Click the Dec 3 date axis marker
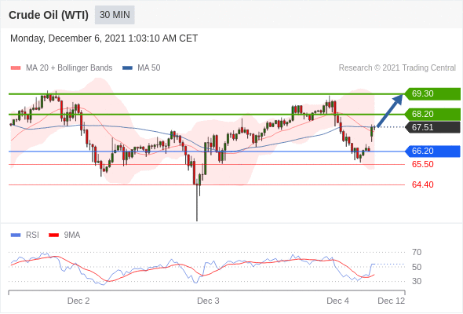 pos(208,301)
